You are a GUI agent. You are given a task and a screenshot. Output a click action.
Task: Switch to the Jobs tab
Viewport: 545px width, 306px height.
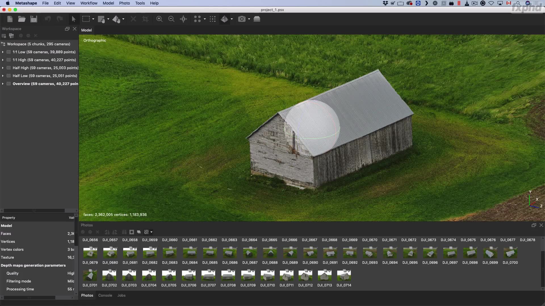coord(121,295)
